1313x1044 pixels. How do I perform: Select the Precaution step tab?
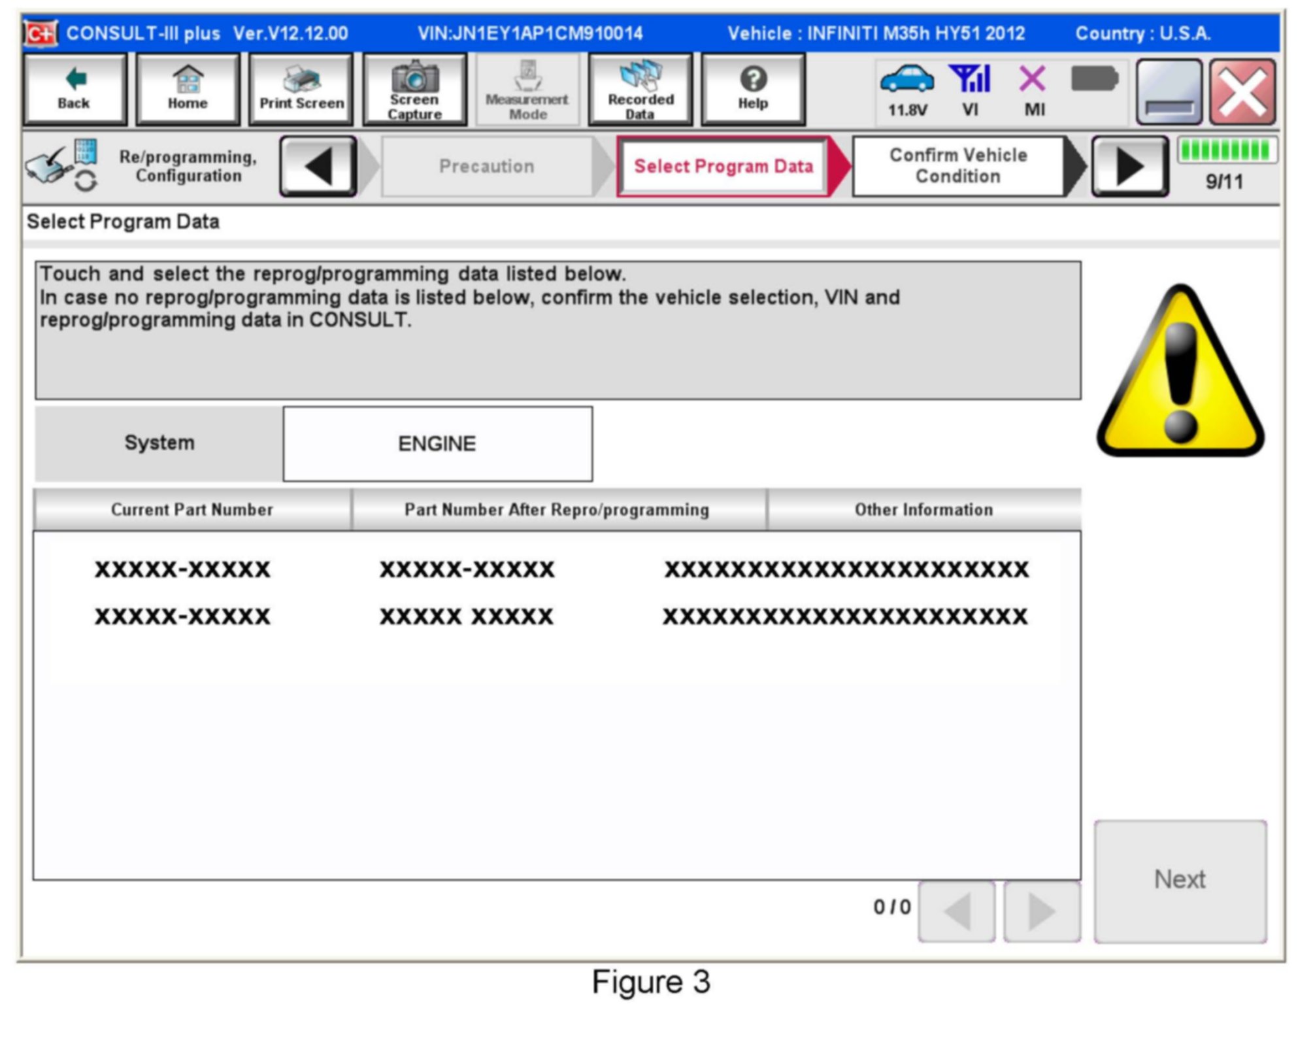point(486,166)
